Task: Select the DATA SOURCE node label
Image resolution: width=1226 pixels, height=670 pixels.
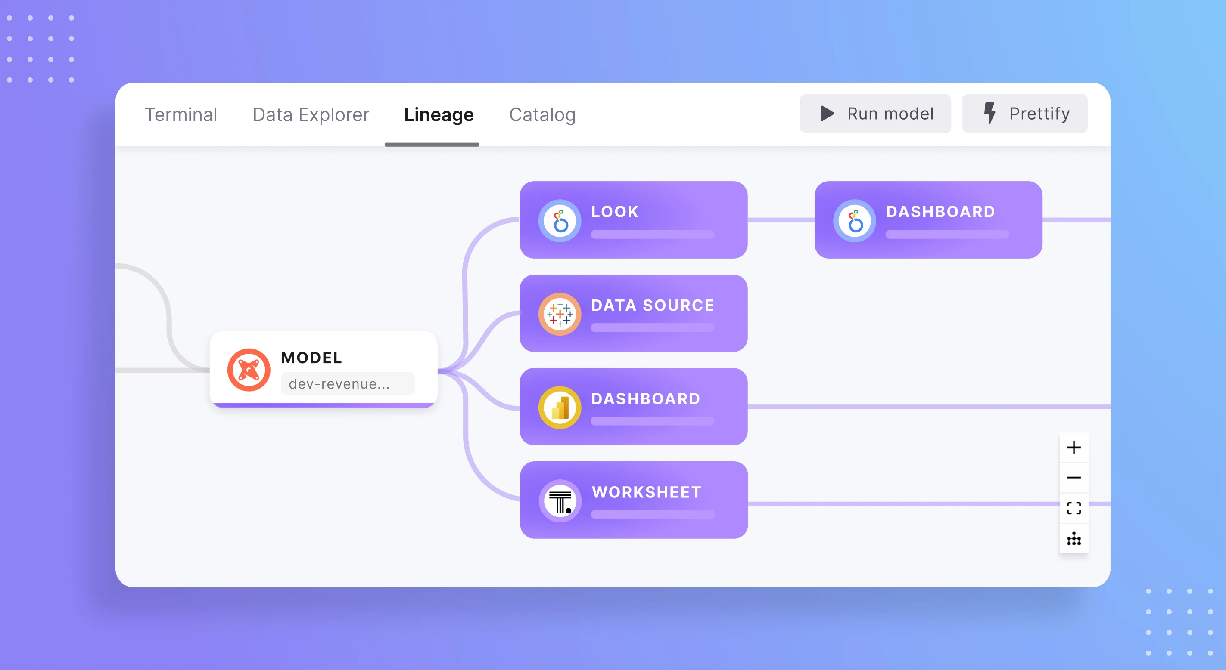Action: tap(653, 305)
